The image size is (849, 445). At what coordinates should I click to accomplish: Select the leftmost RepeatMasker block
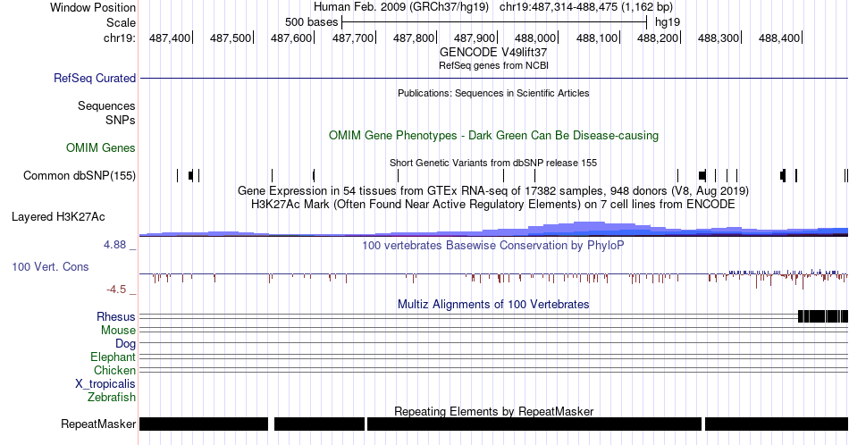tap(204, 424)
